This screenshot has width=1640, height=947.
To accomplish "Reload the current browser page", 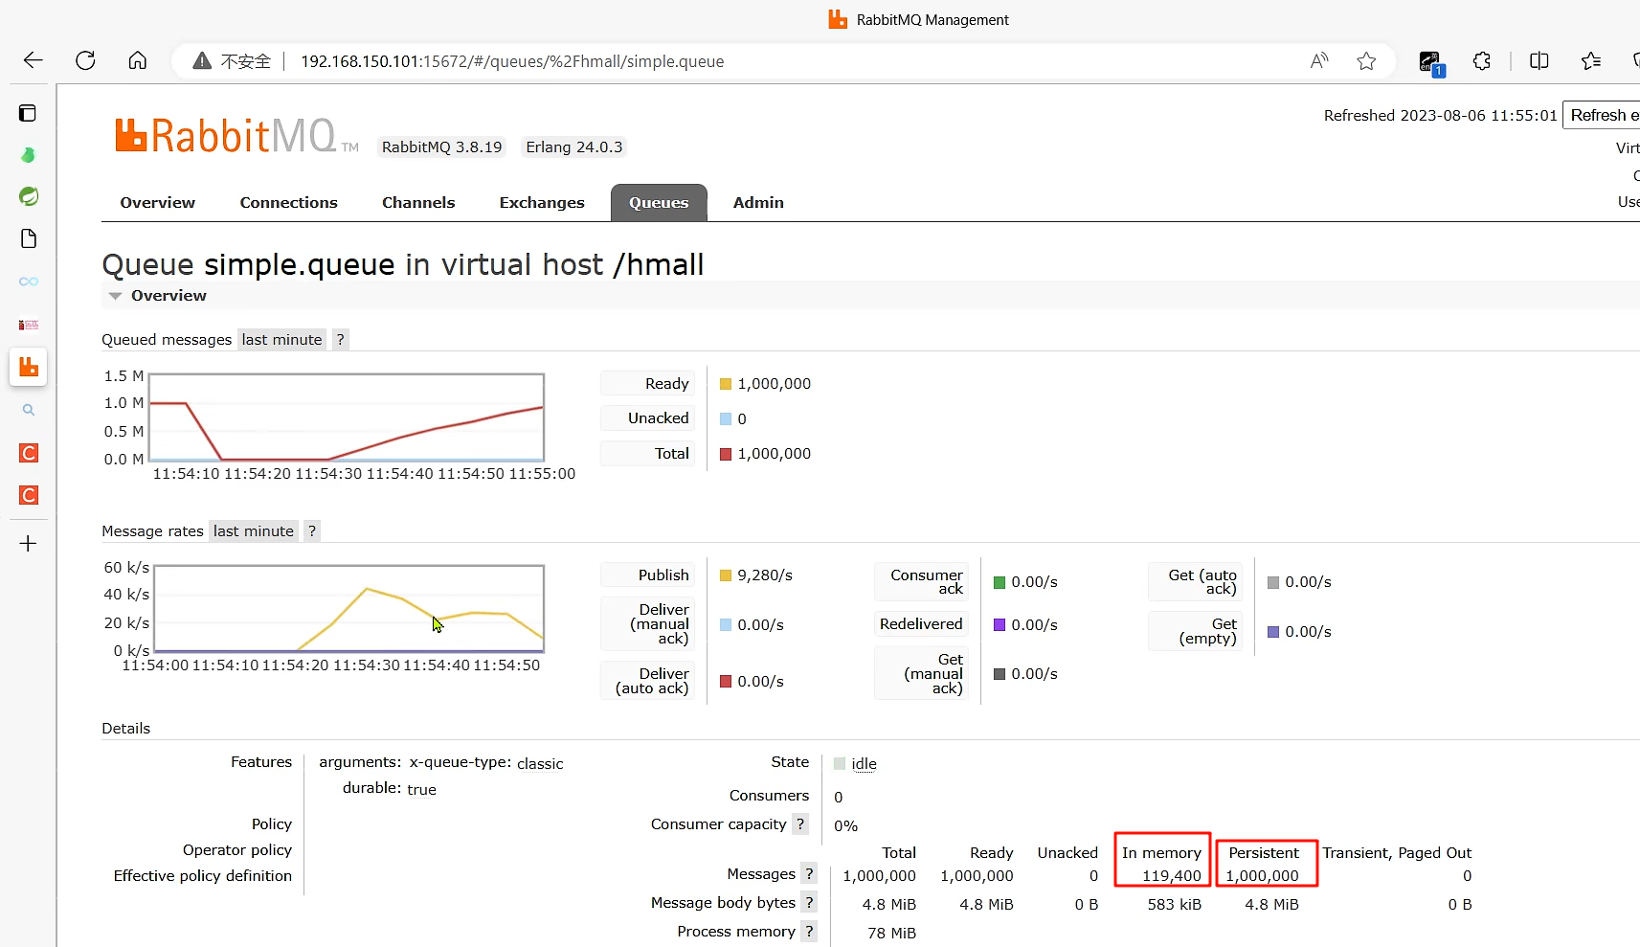I will point(85,60).
